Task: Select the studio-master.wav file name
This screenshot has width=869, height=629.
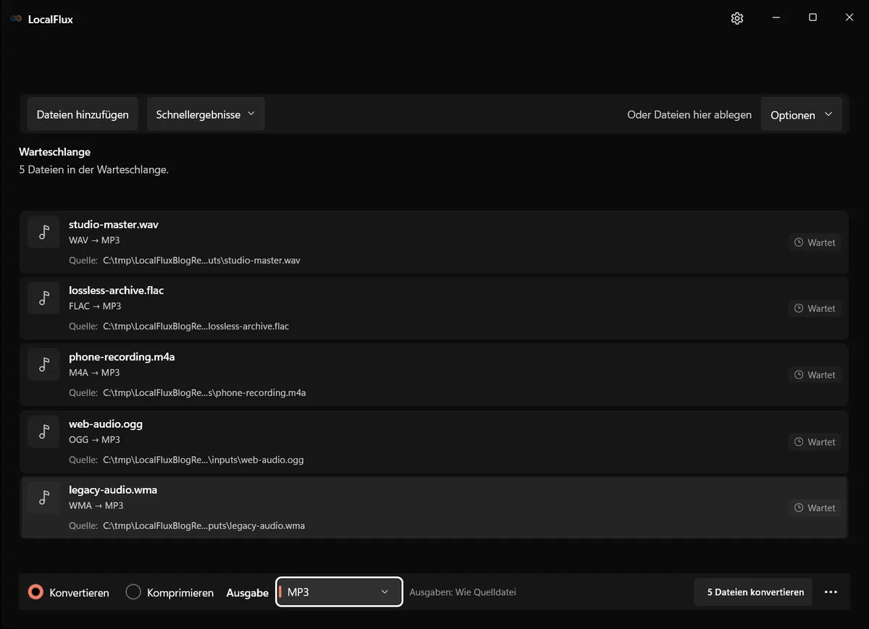Action: coord(114,224)
